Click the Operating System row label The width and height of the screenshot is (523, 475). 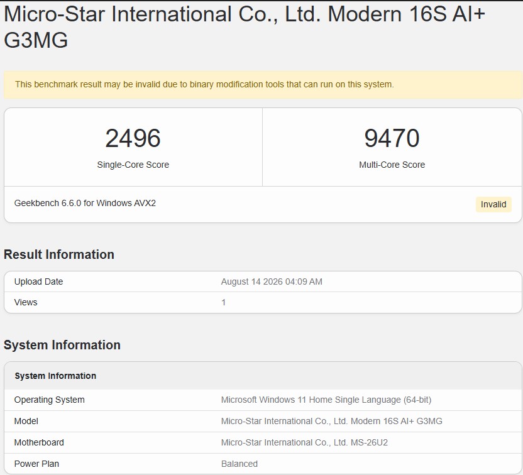click(x=50, y=400)
